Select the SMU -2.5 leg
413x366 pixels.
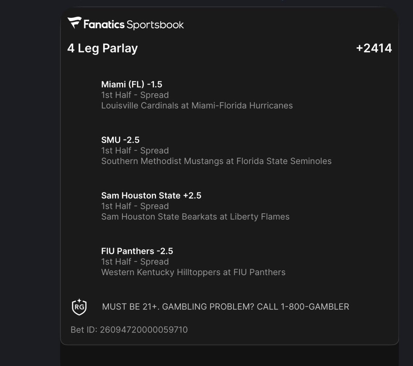point(120,140)
